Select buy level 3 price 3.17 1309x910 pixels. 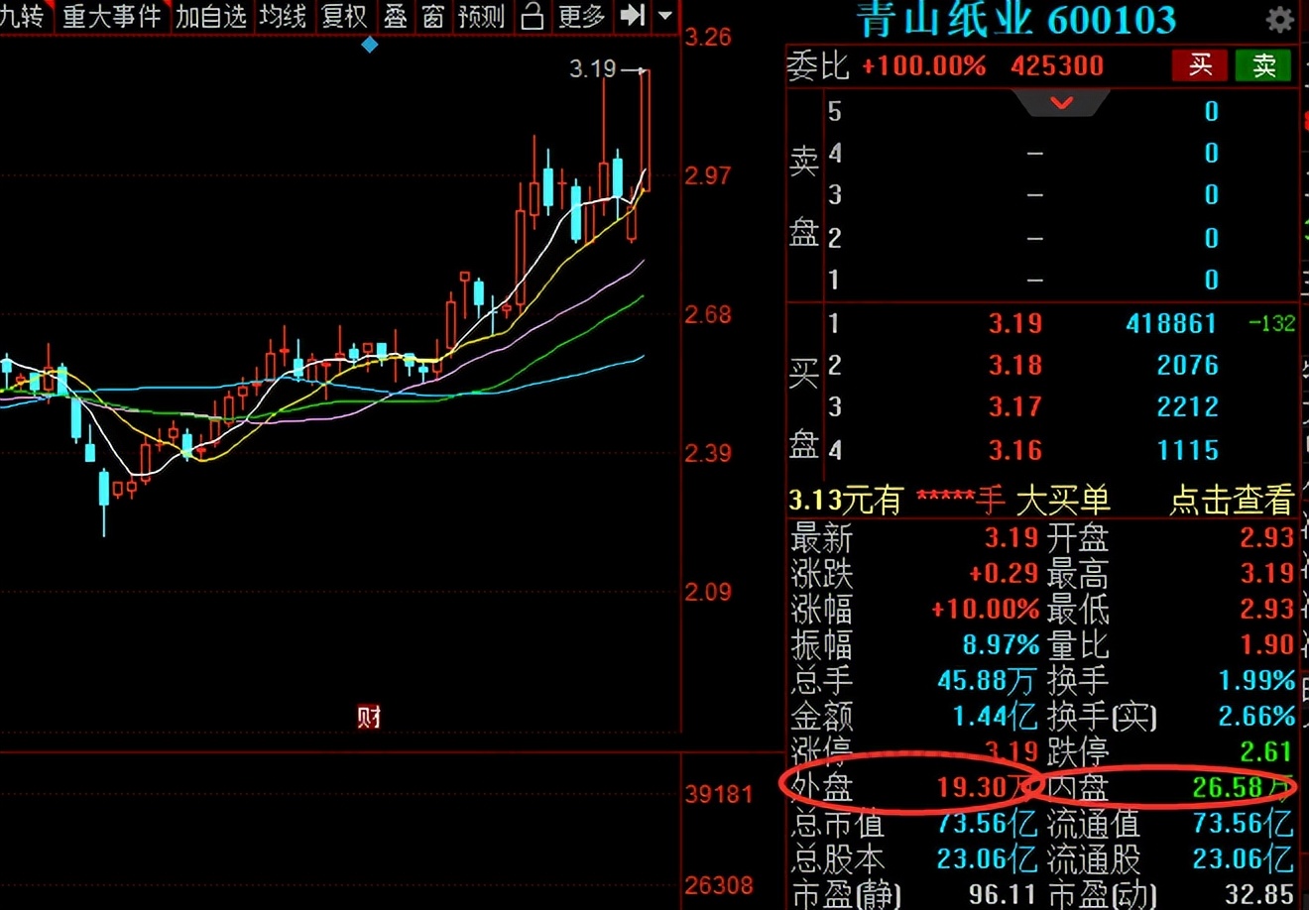click(x=1015, y=406)
